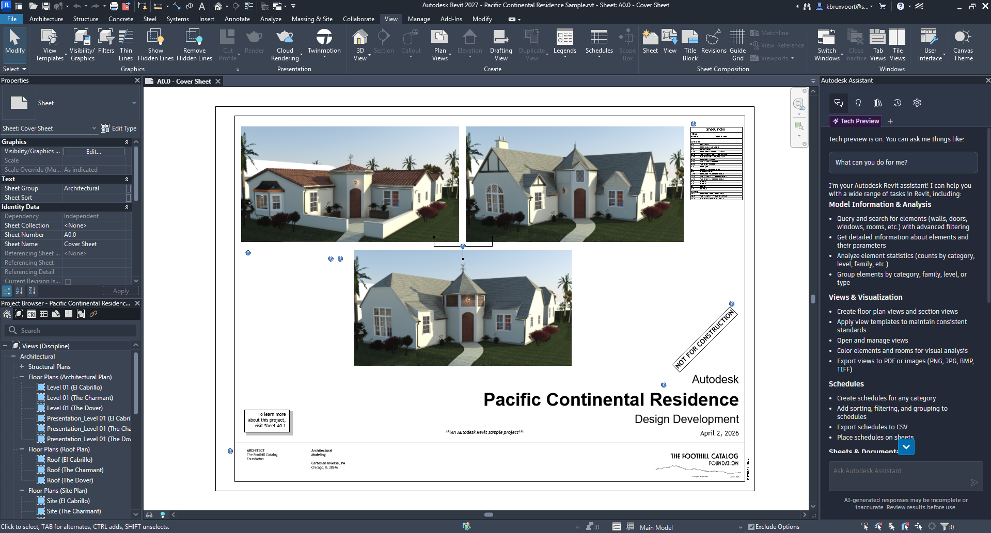Open Autodesk Assistant settings gear
The image size is (991, 533).
(x=917, y=103)
